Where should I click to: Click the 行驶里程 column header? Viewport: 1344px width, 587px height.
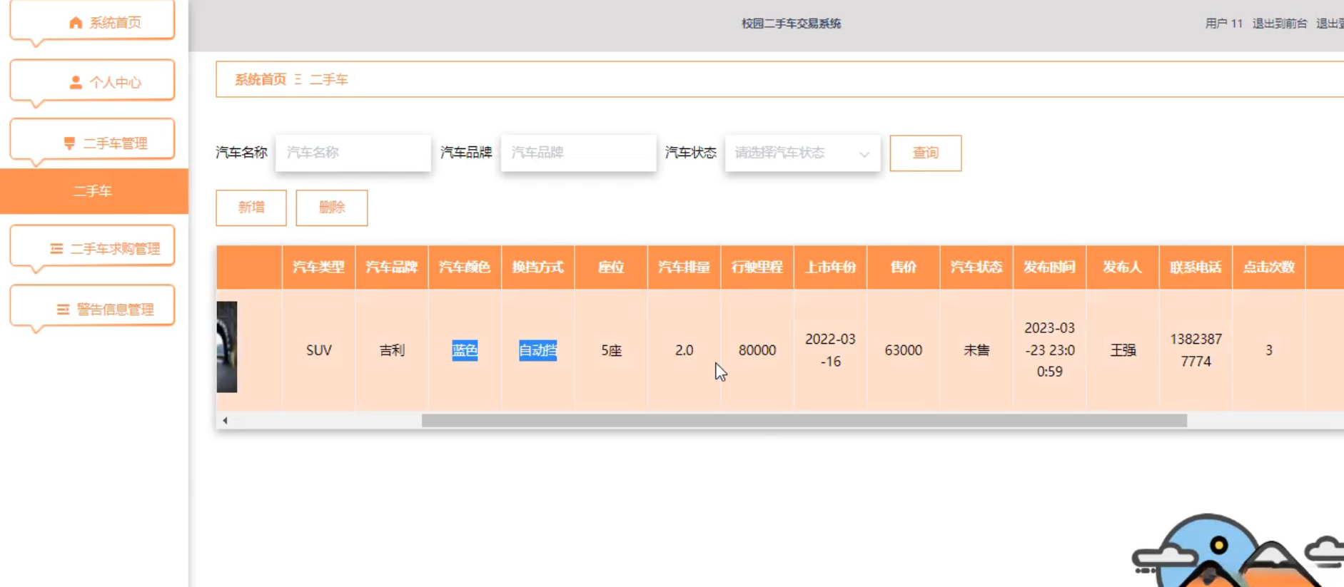click(757, 267)
